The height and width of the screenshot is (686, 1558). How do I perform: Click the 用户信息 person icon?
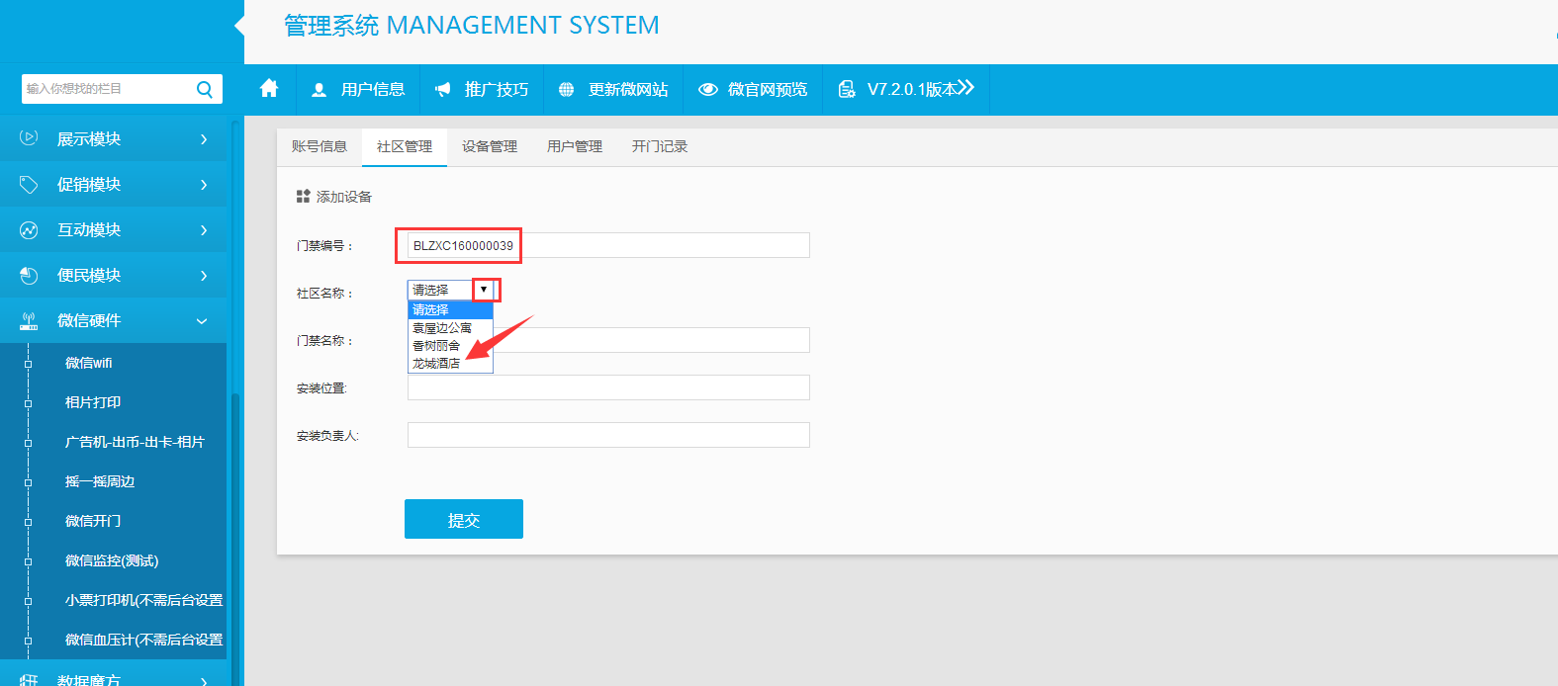(319, 90)
